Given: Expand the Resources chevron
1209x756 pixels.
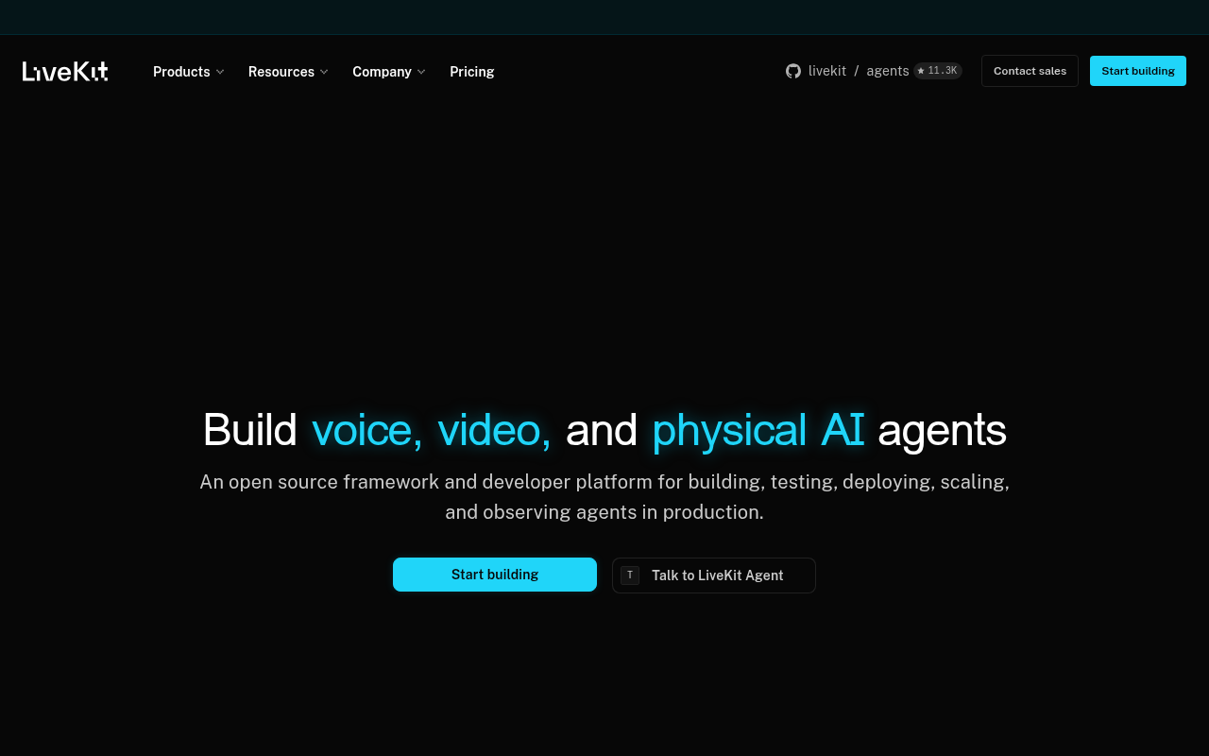Looking at the screenshot, I should coord(324,72).
